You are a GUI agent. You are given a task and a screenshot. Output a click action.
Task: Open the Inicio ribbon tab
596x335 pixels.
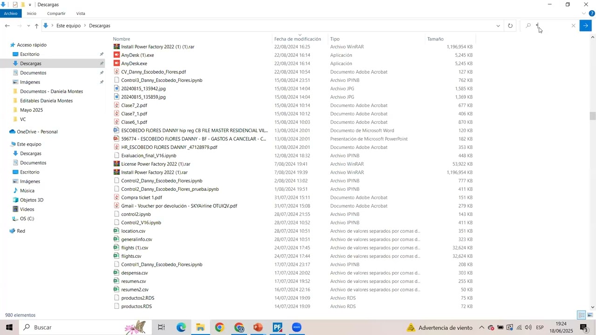pos(31,13)
